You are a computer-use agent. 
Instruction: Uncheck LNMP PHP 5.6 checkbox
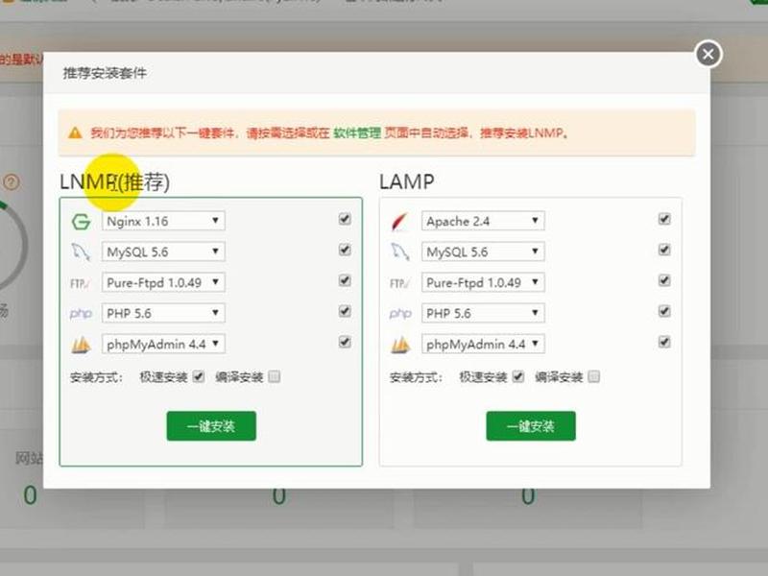345,311
